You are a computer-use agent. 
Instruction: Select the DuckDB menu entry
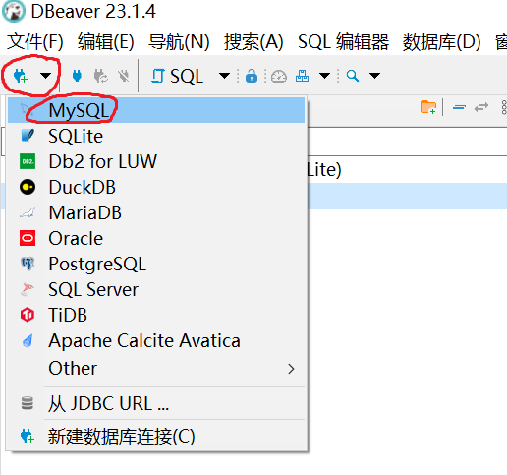pyautogui.click(x=156, y=187)
